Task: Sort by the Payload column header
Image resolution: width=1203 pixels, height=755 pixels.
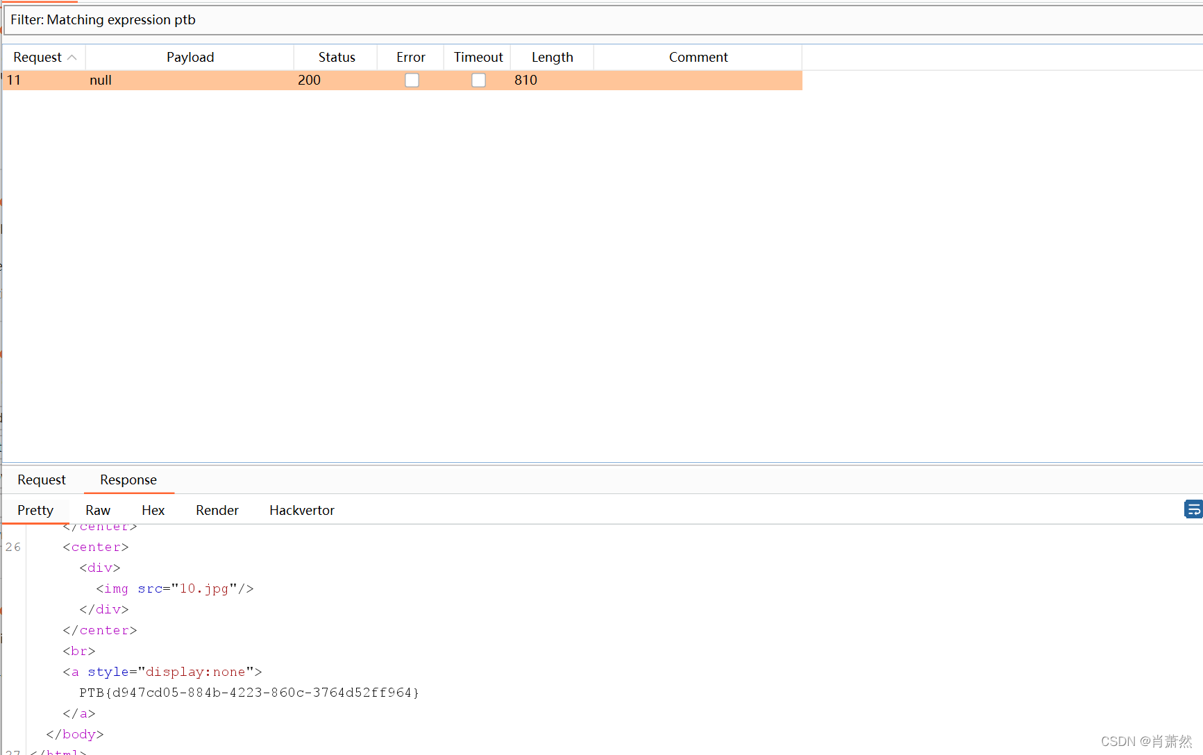Action: 190,58
